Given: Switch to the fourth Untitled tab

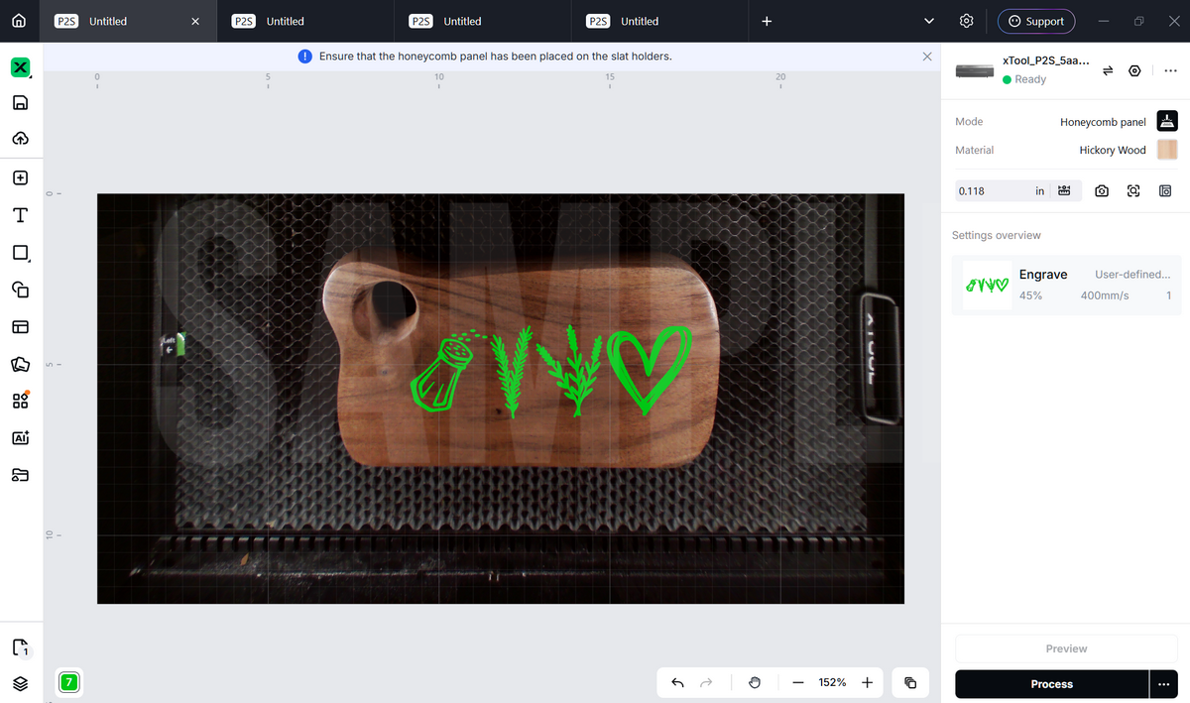Looking at the screenshot, I should (x=661, y=21).
